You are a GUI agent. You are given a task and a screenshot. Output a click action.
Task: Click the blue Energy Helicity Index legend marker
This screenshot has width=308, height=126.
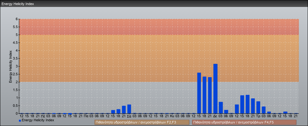[20, 121]
